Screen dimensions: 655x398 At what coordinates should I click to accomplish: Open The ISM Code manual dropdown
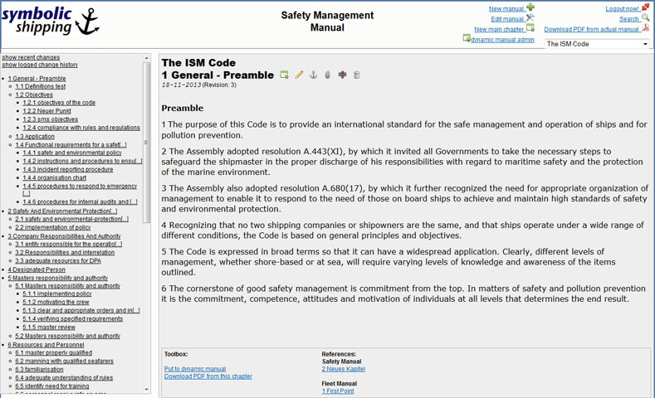[598, 44]
